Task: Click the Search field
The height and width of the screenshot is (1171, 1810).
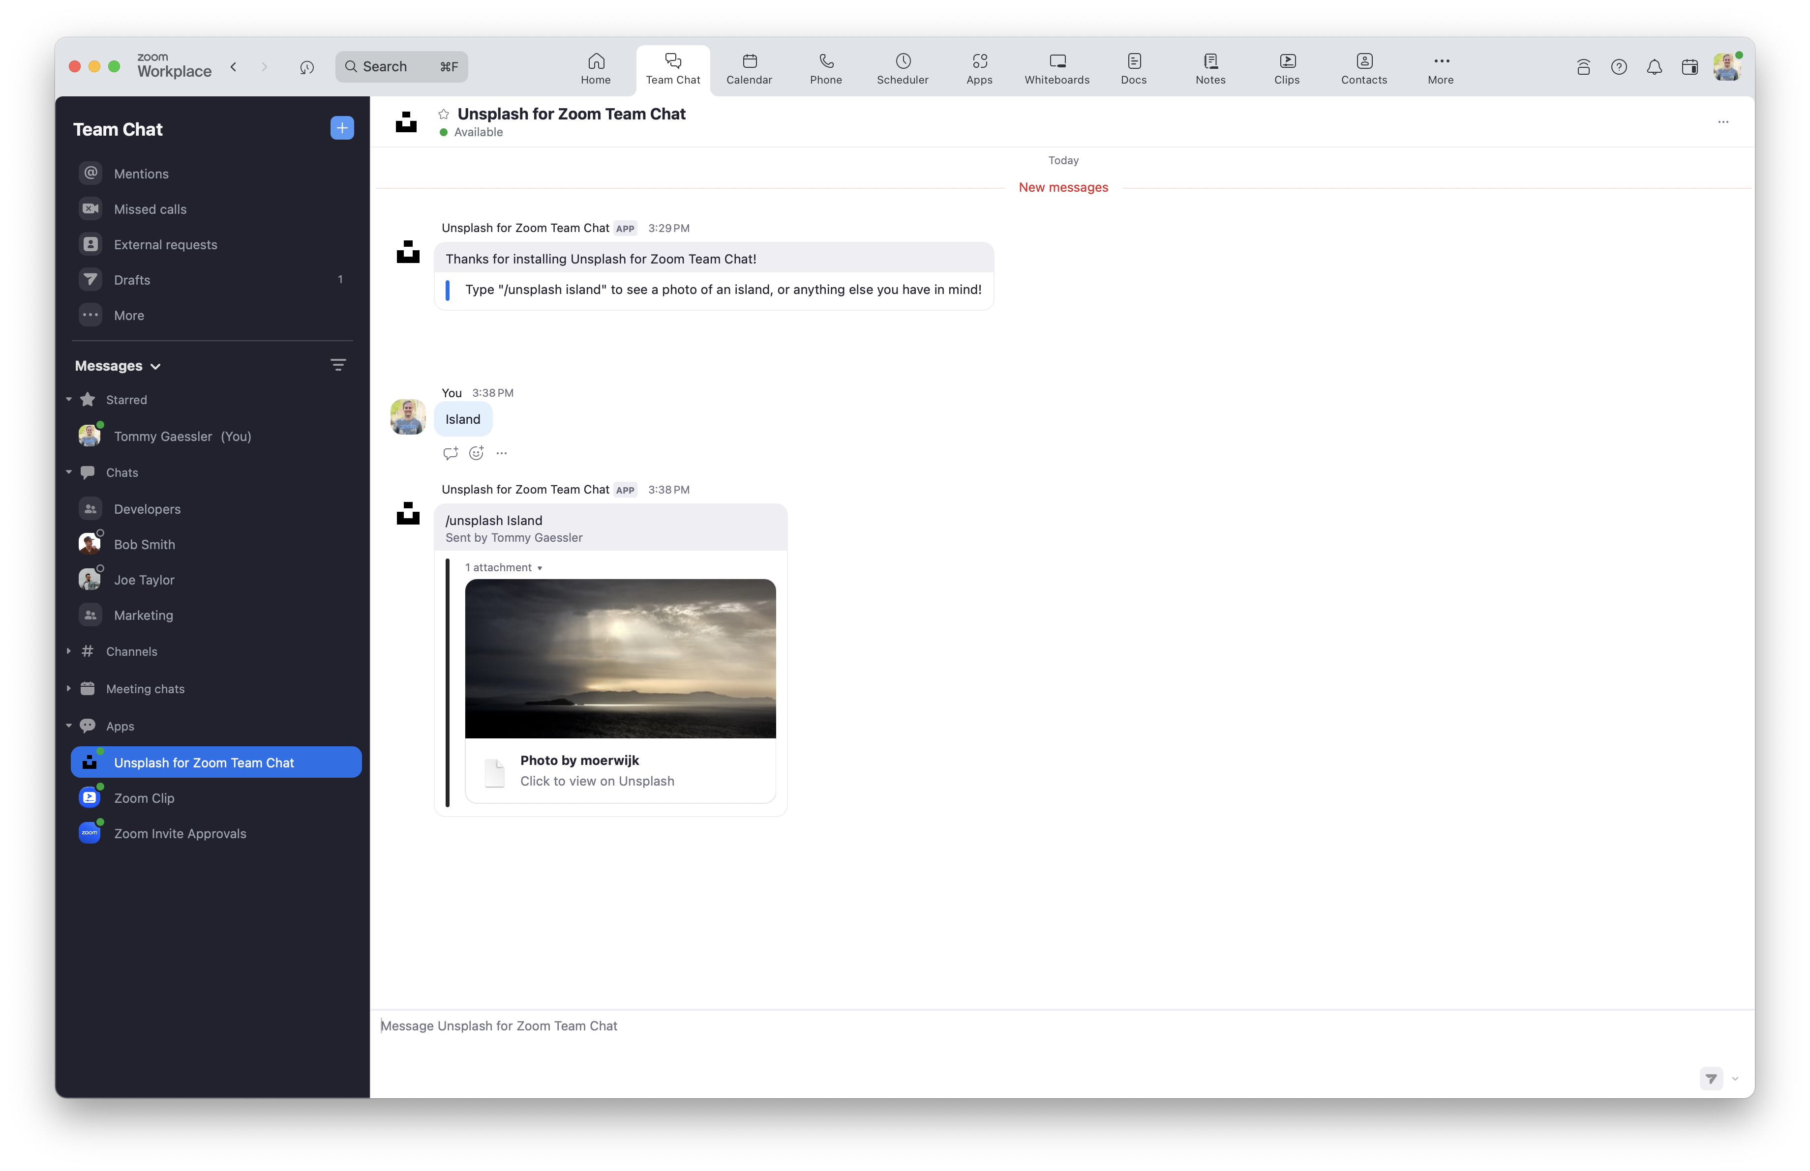Action: click(x=401, y=67)
